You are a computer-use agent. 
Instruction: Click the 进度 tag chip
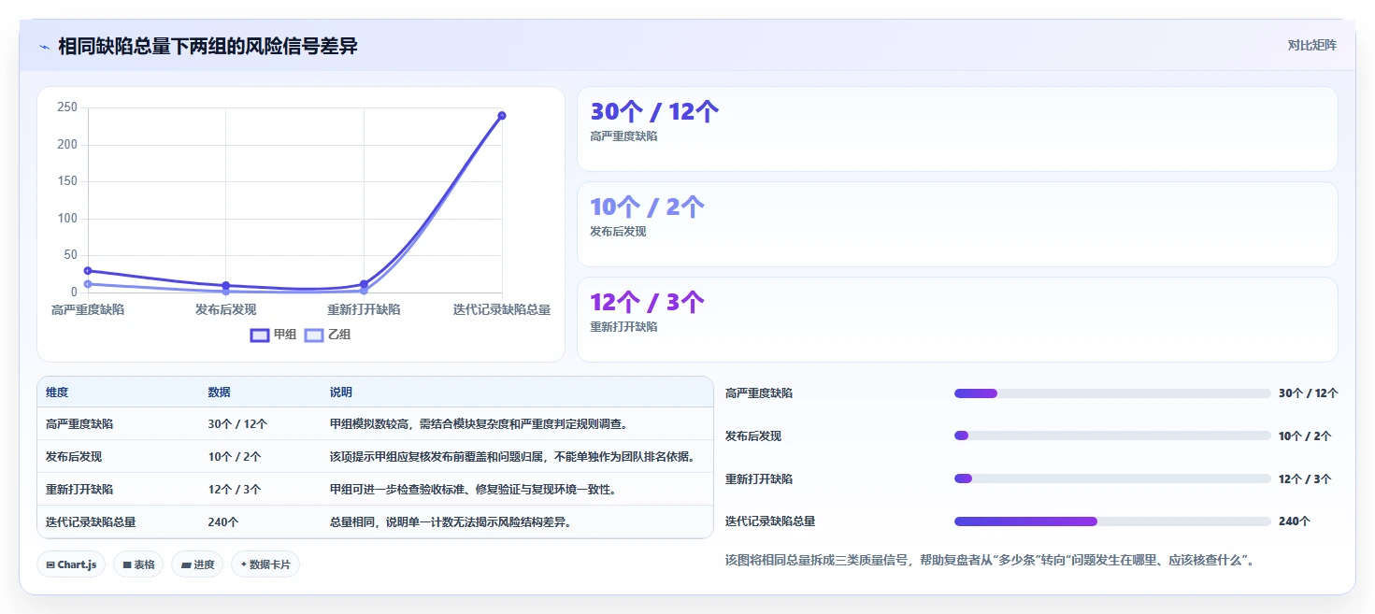pos(197,564)
